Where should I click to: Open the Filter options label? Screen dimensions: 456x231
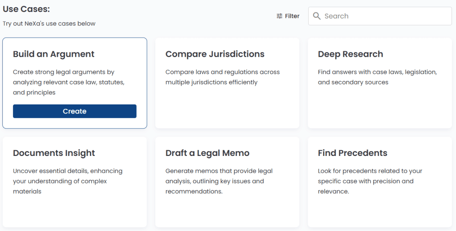[292, 16]
